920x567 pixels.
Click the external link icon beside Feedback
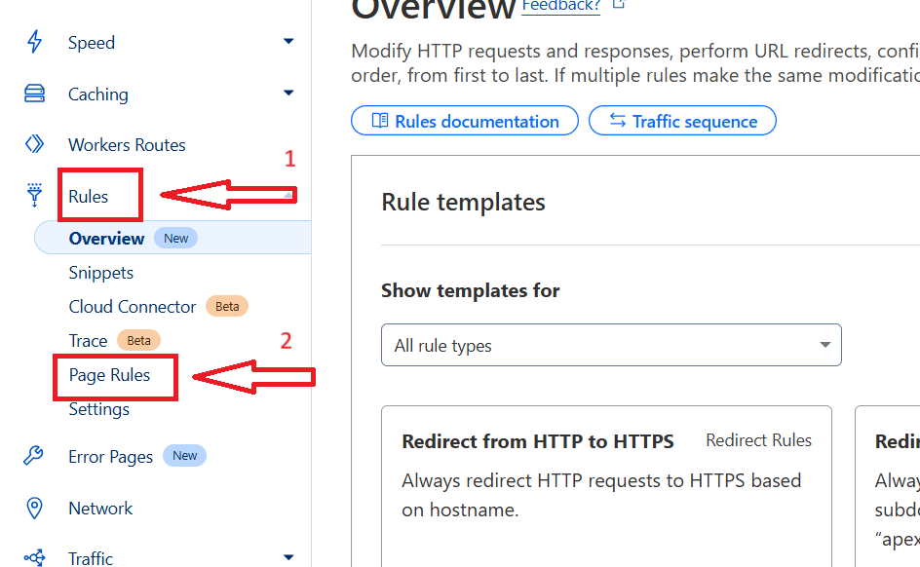(x=616, y=5)
